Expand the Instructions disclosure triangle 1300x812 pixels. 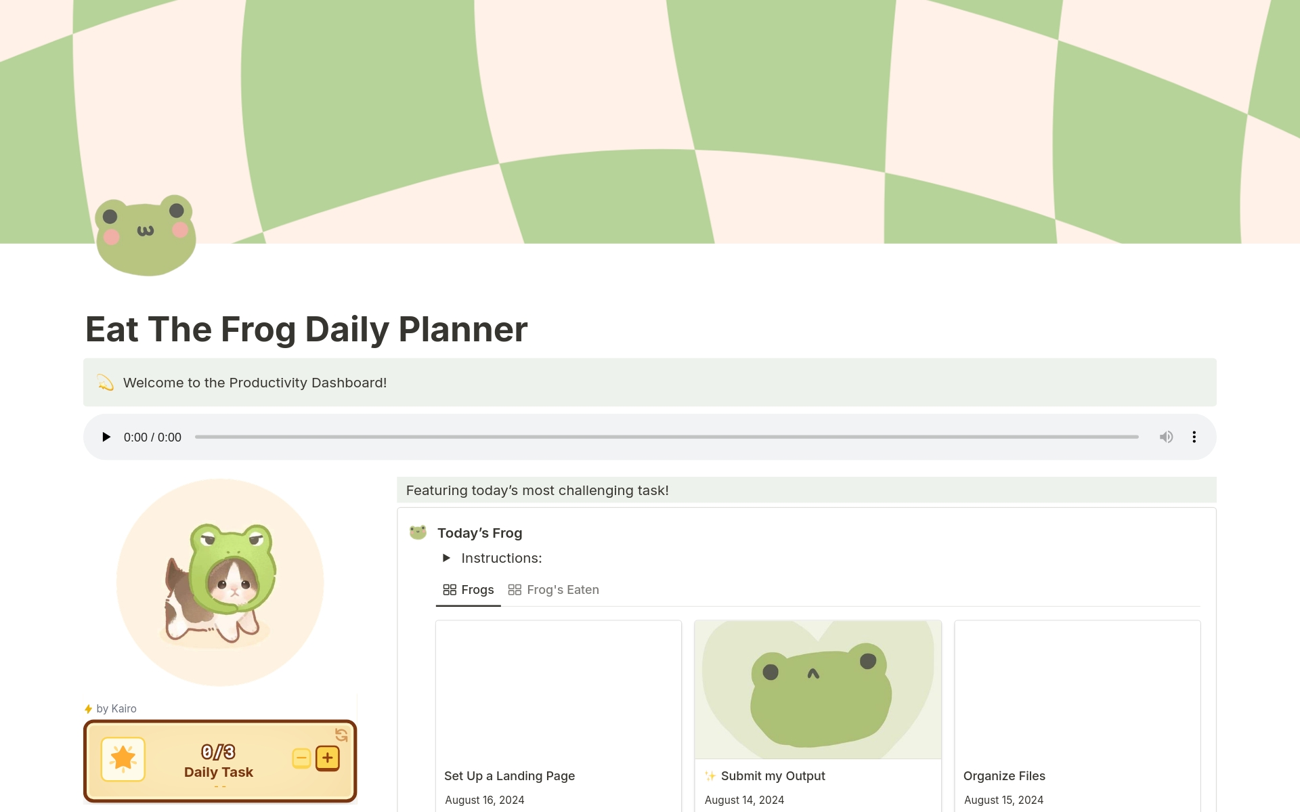[447, 557]
